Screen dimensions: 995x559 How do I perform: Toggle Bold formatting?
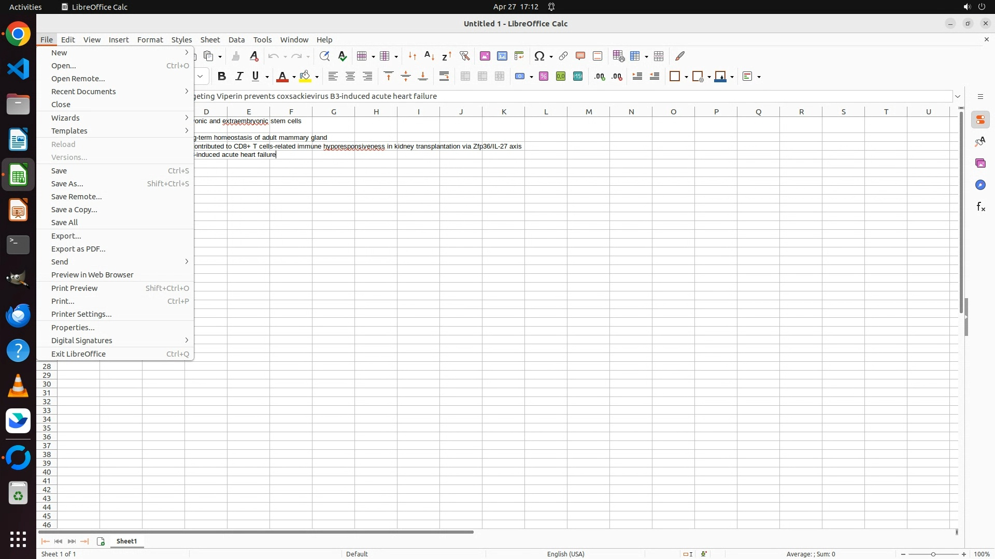(x=222, y=77)
